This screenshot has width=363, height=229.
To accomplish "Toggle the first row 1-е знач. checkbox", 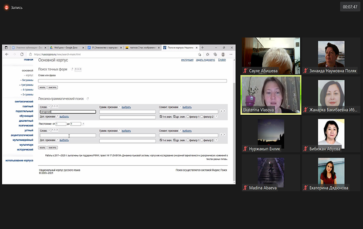I will click(161, 116).
